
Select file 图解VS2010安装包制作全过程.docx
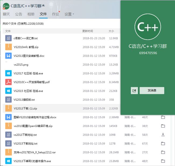point(35,117)
